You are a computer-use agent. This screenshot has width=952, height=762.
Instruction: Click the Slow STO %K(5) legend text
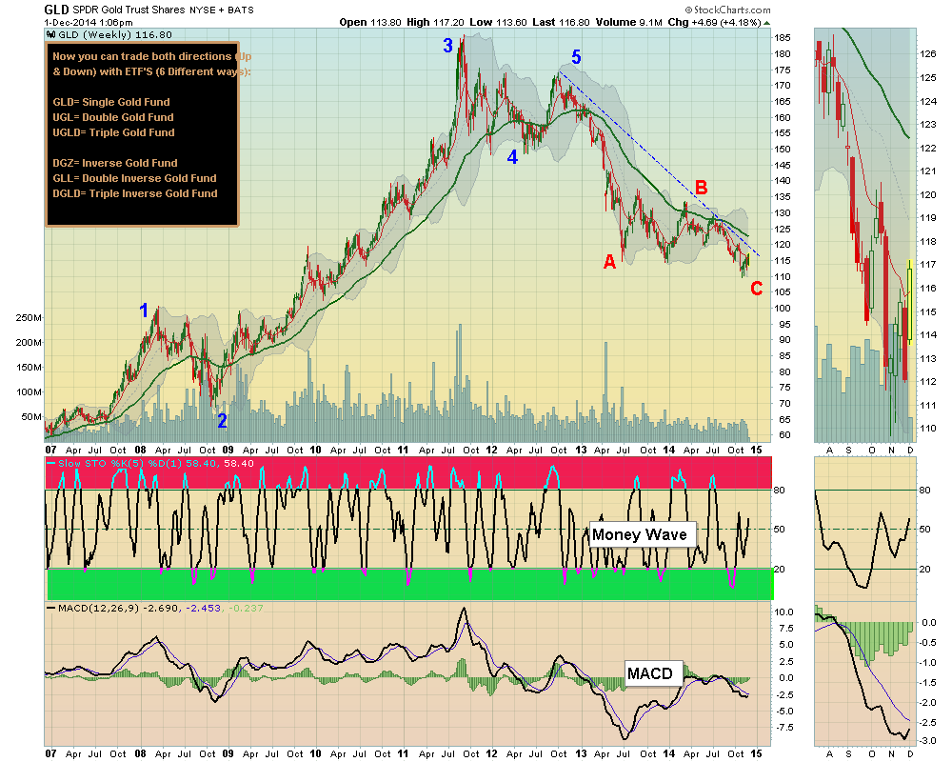(x=150, y=463)
